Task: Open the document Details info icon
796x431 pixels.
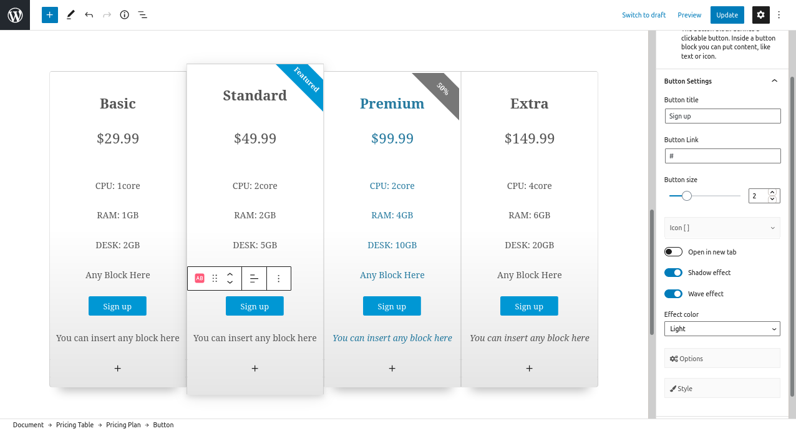Action: click(125, 15)
